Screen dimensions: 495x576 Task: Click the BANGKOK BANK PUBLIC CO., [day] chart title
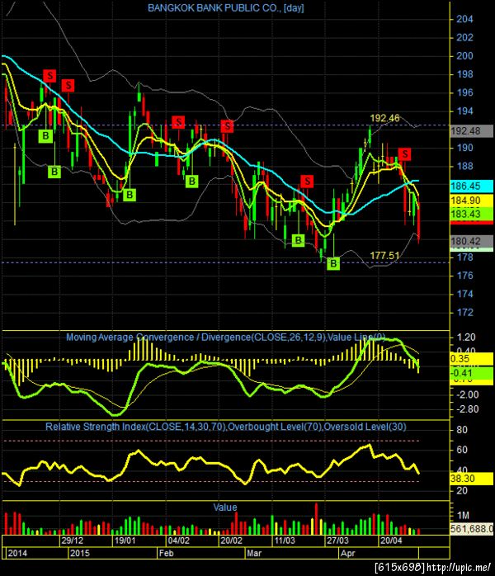click(225, 7)
